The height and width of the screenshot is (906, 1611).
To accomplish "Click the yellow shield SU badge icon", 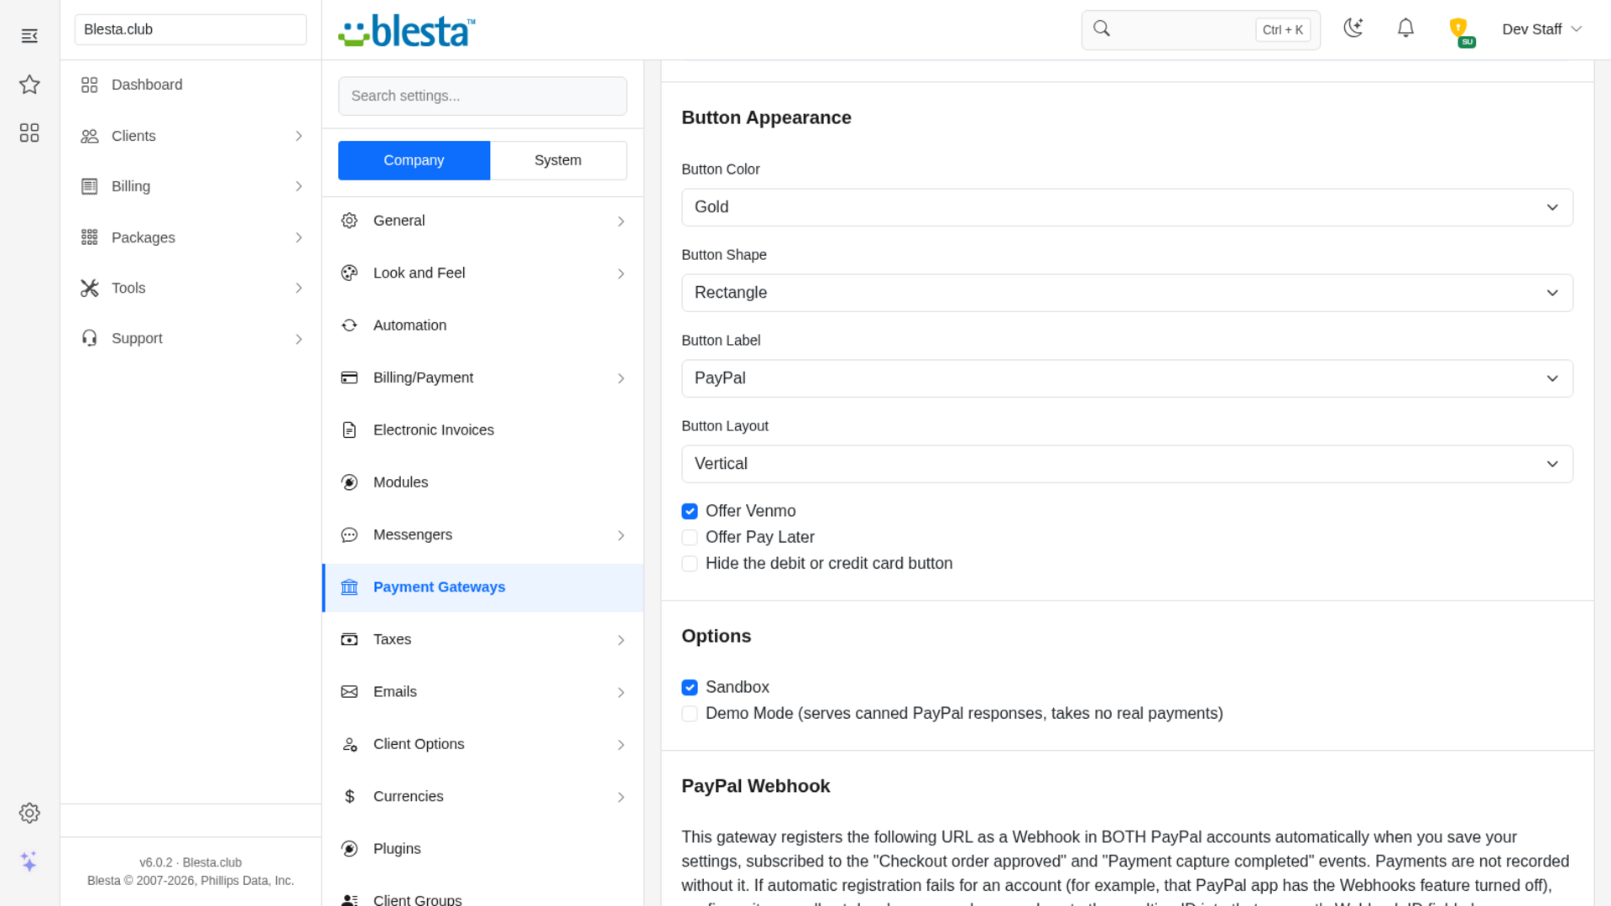I will pyautogui.click(x=1460, y=32).
